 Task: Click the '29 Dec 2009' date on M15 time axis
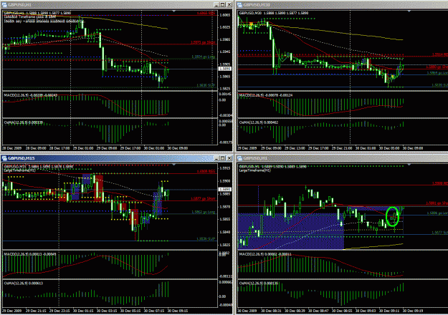pyautogui.click(x=12, y=311)
